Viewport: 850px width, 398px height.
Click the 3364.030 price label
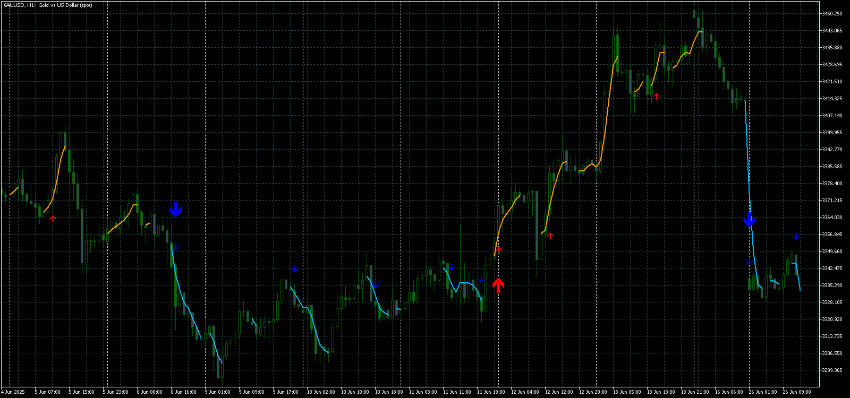pyautogui.click(x=832, y=218)
